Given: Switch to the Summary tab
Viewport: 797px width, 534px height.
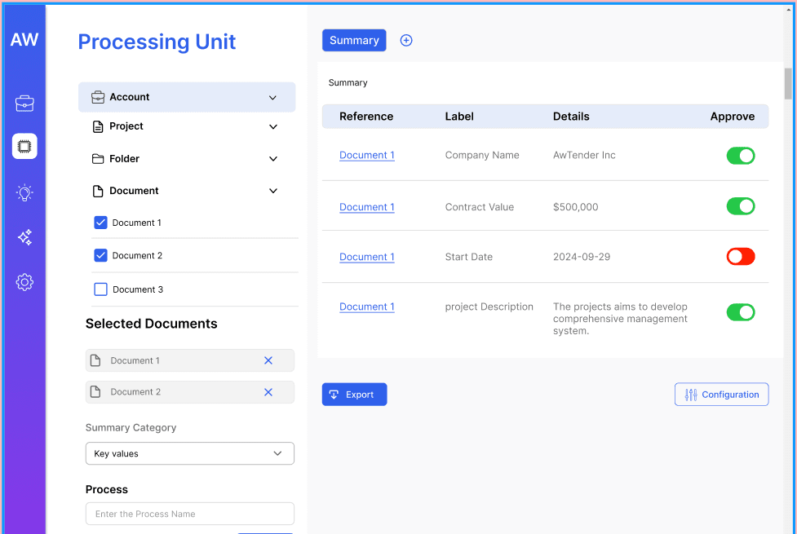Looking at the screenshot, I should coord(354,40).
